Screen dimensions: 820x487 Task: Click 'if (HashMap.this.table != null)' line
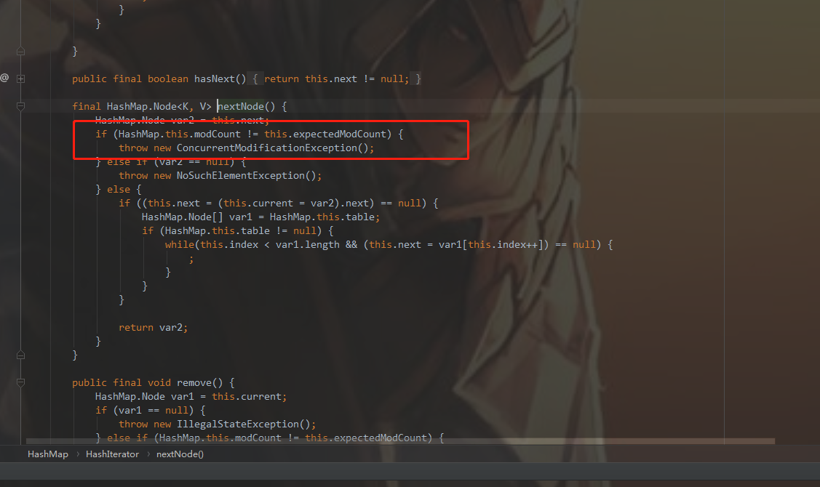237,231
